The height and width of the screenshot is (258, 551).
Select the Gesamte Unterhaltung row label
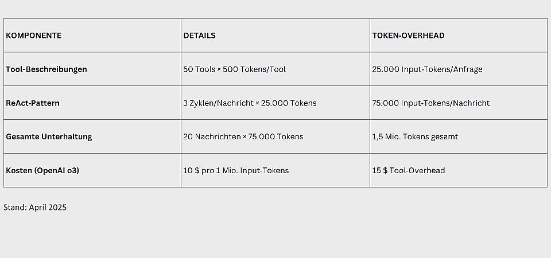49,136
